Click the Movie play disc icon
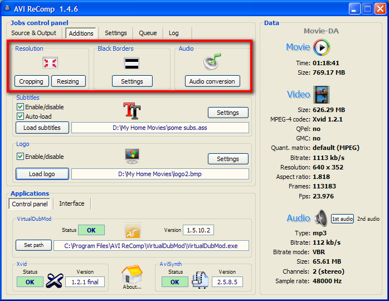 tap(322, 47)
